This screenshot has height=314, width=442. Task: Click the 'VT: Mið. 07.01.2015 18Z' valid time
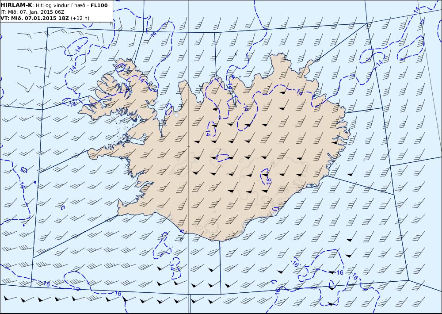34,18
